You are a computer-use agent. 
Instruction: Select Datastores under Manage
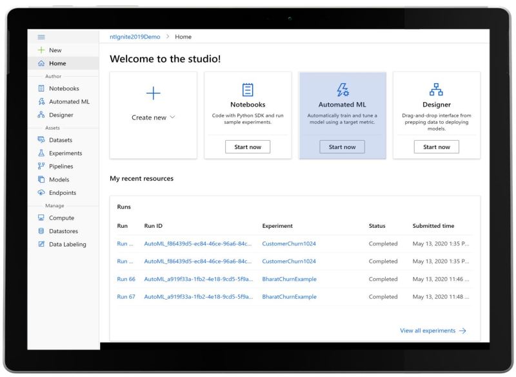pos(63,231)
